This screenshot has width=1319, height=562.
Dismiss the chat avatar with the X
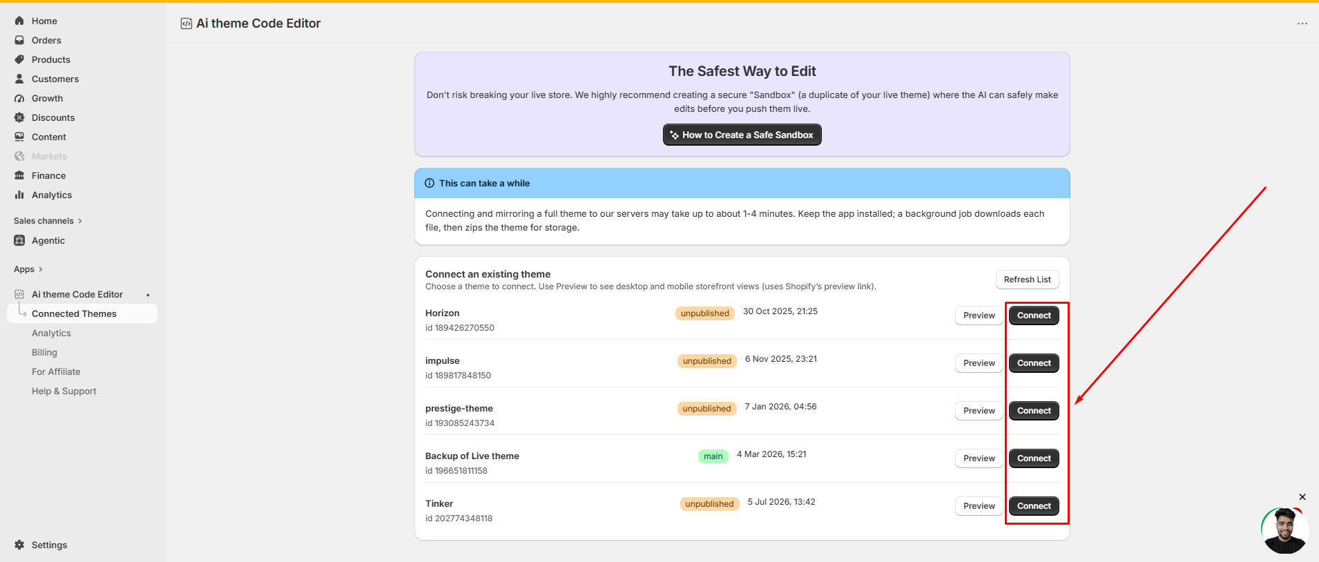coord(1302,497)
